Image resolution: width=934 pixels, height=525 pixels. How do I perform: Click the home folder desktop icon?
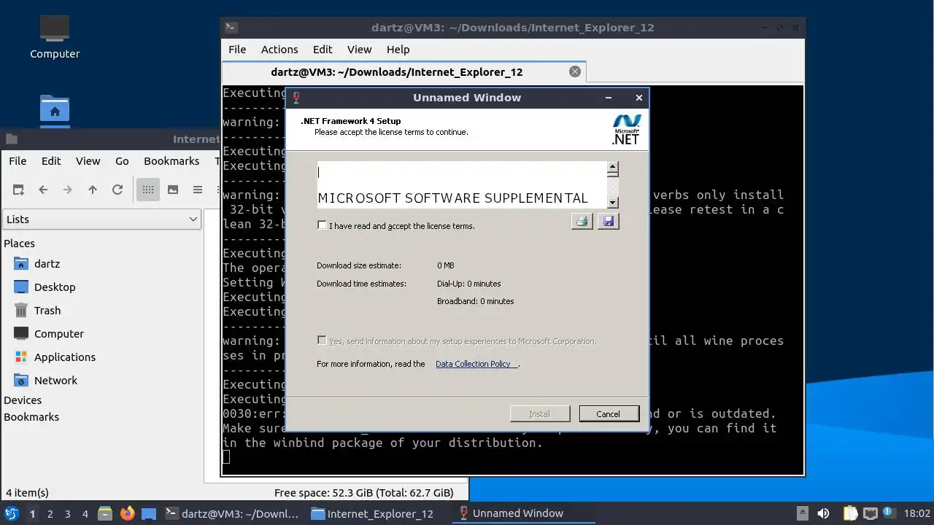[55, 111]
